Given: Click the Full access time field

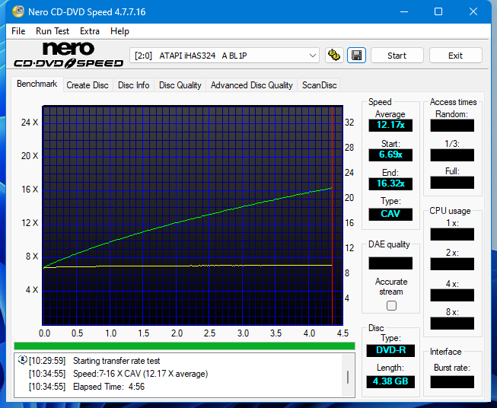Looking at the screenshot, I should coord(452,183).
